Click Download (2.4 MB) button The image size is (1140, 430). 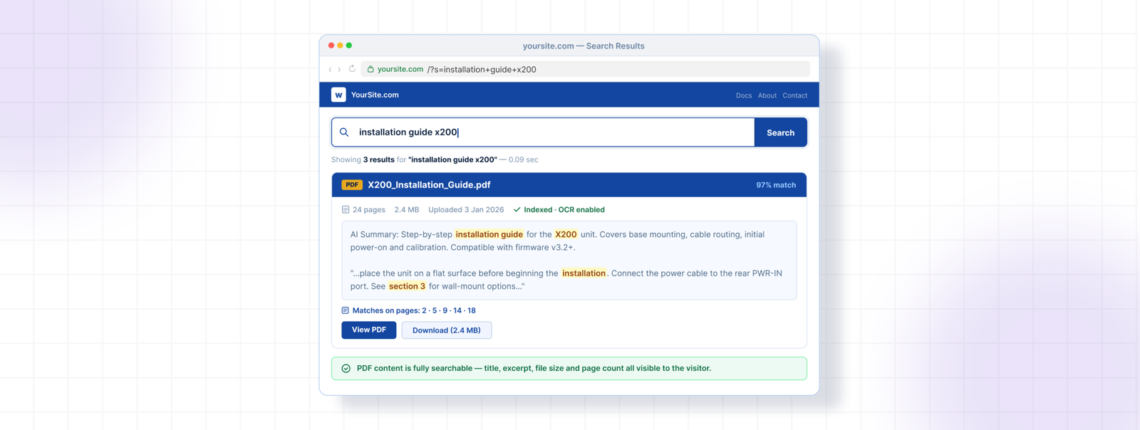pos(447,330)
